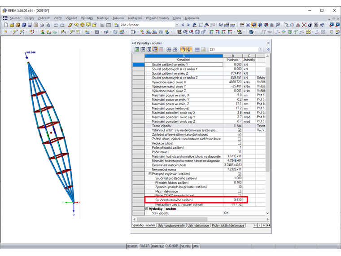Click the results table vertical scrollbar
This screenshot has height=256, width=341.
(267, 119)
